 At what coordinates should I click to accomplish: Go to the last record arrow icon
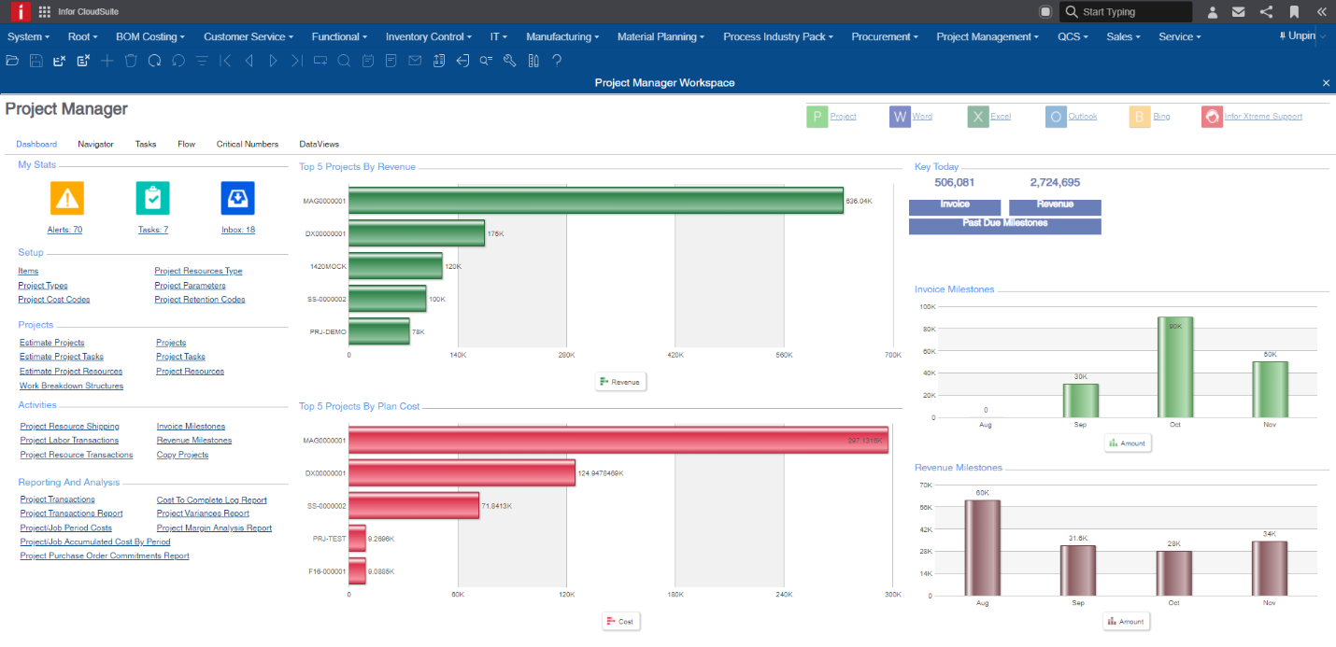coord(296,61)
